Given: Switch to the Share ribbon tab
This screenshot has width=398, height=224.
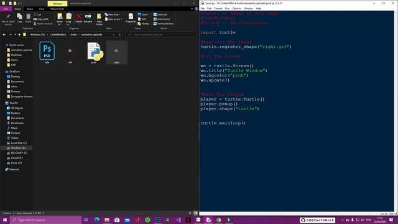Looking at the screenshot, I should click(x=30, y=9).
